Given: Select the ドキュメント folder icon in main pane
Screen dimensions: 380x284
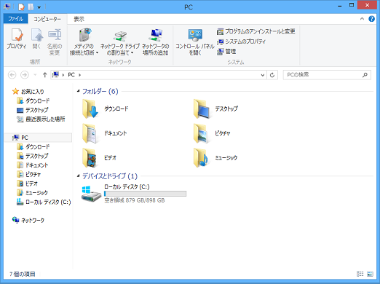Looking at the screenshot, I should point(90,133).
